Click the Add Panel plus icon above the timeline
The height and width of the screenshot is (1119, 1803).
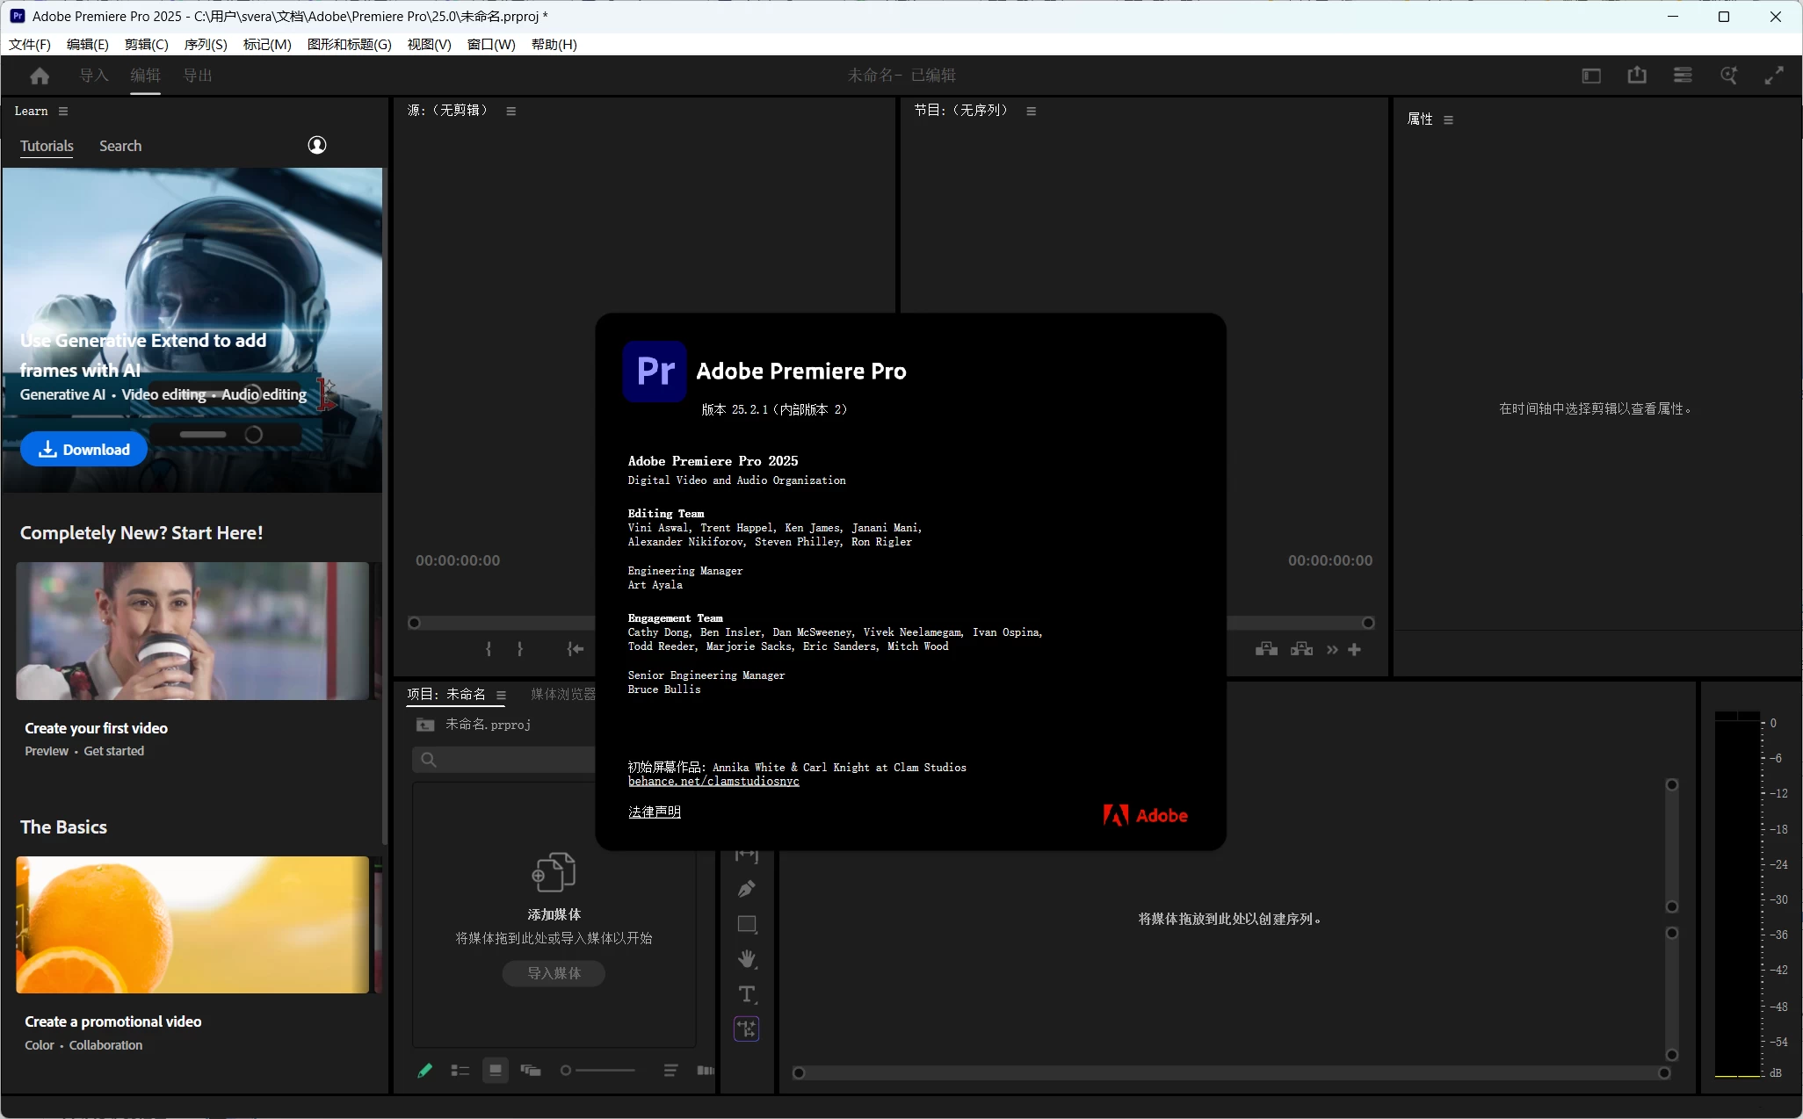pyautogui.click(x=1356, y=649)
